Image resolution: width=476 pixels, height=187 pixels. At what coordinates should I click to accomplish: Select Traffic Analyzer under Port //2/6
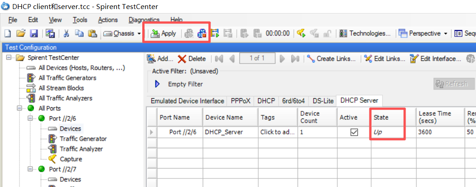click(81, 149)
